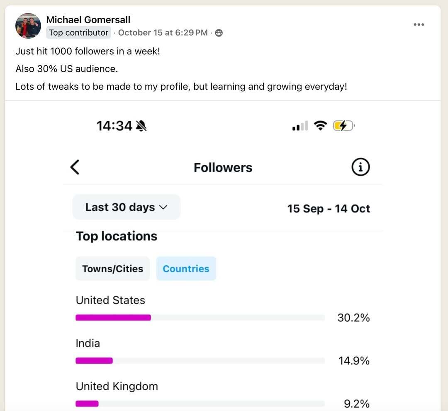The width and height of the screenshot is (448, 411).
Task: Switch to the Towns/Cities tab
Action: pos(112,269)
